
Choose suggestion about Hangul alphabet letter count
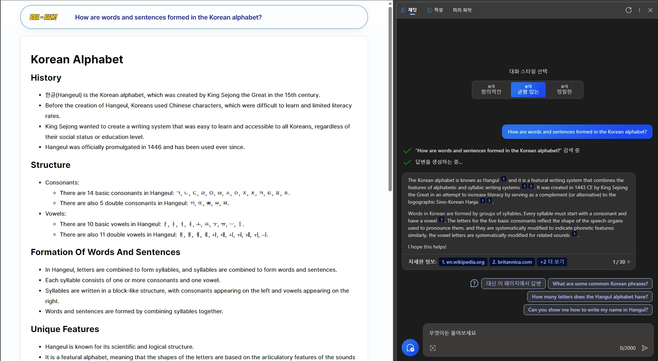click(x=590, y=297)
